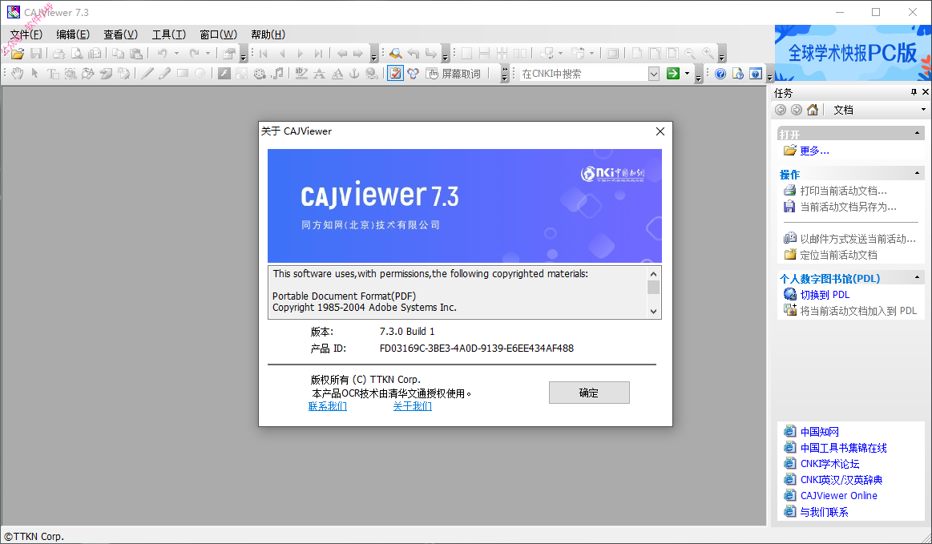Click the printer icon in the top toolbar
The height and width of the screenshot is (544, 932).
click(x=59, y=54)
